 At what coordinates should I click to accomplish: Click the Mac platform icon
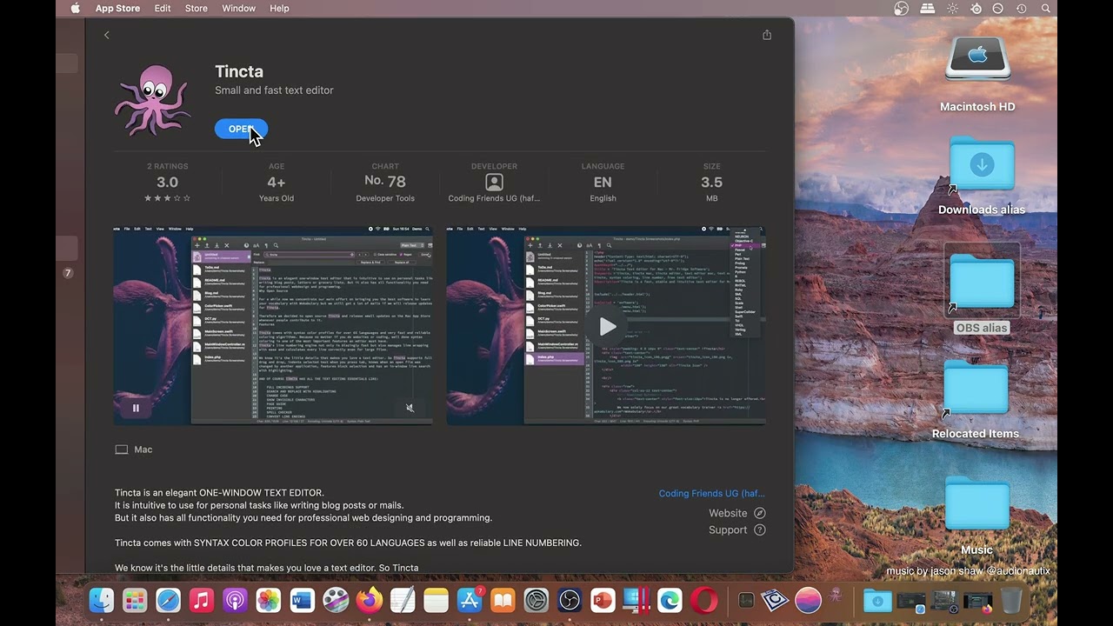pyautogui.click(x=122, y=450)
